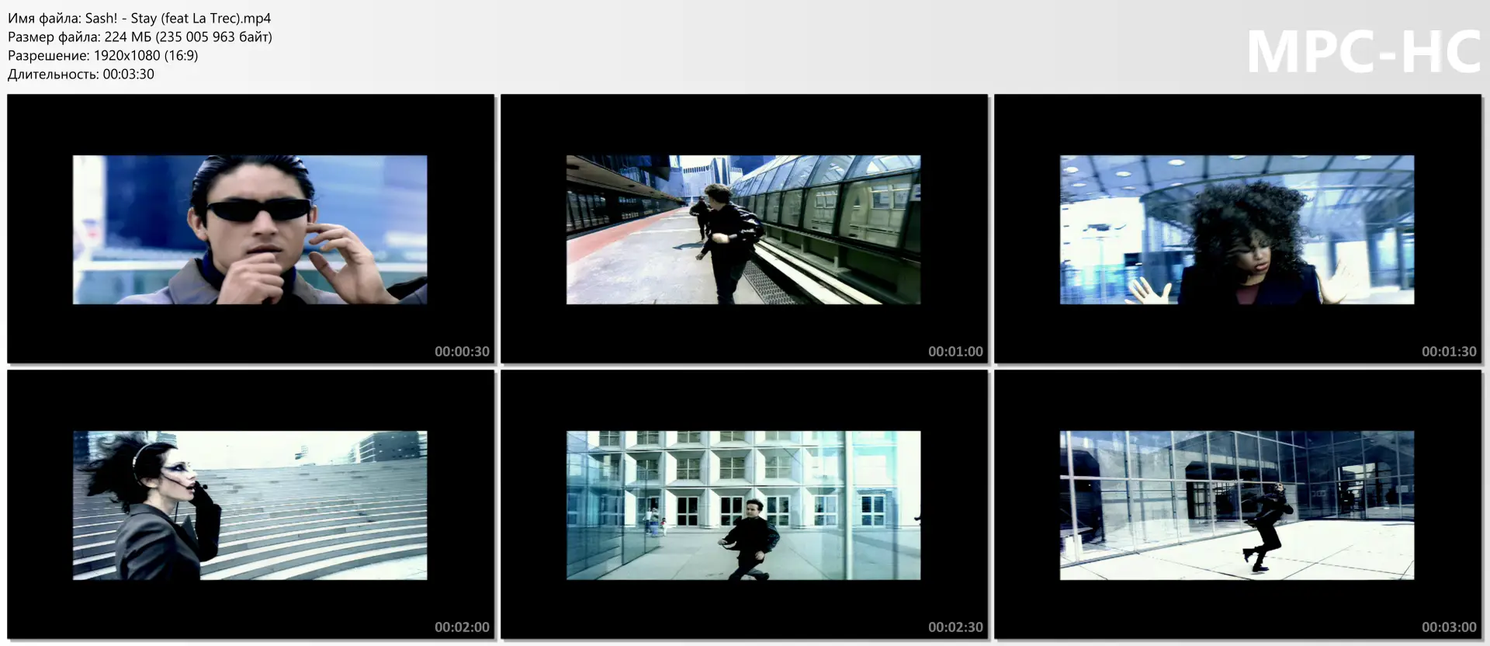The image size is (1490, 646).
Task: Click the timestamp label 00:01:30
Action: point(1449,352)
